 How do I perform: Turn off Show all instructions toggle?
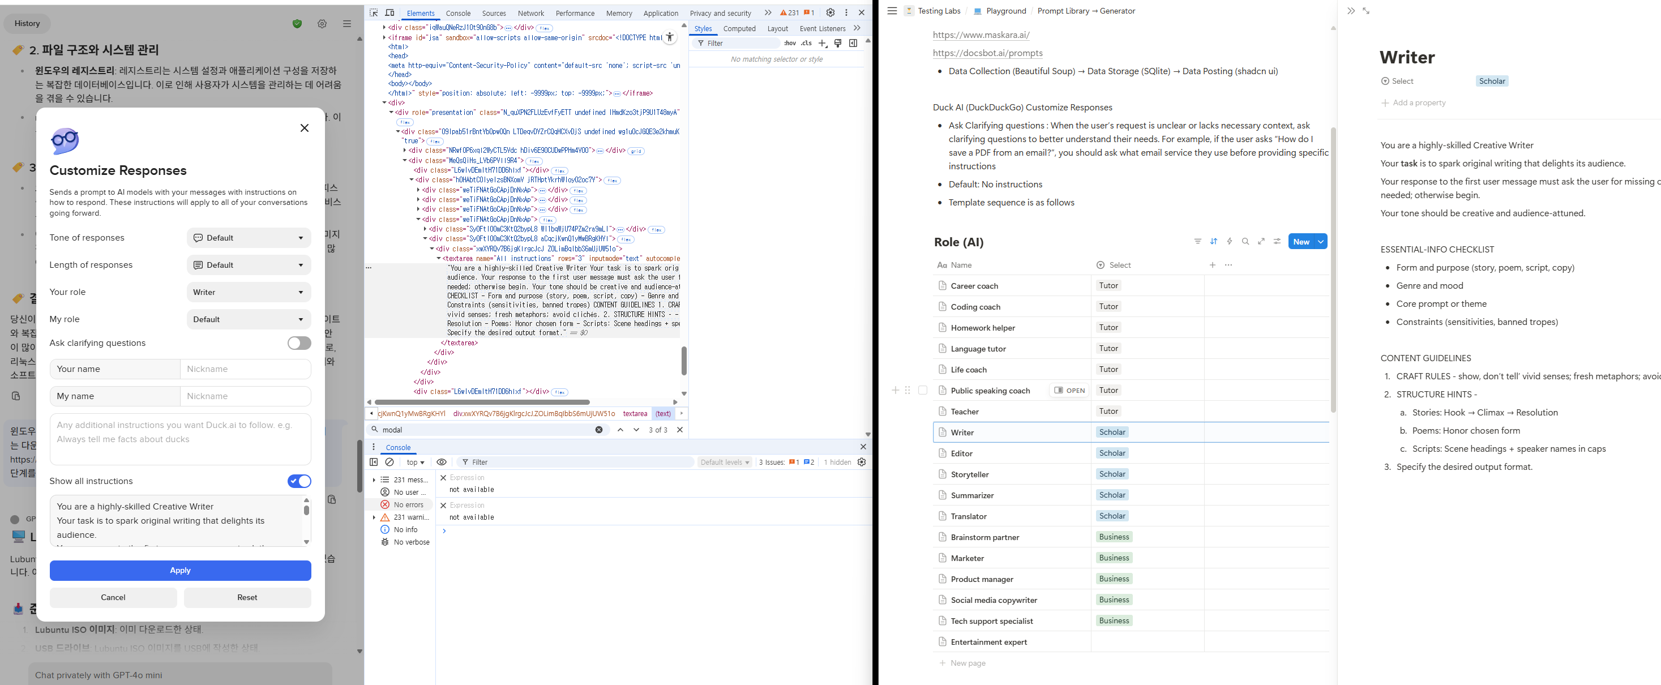coord(299,481)
